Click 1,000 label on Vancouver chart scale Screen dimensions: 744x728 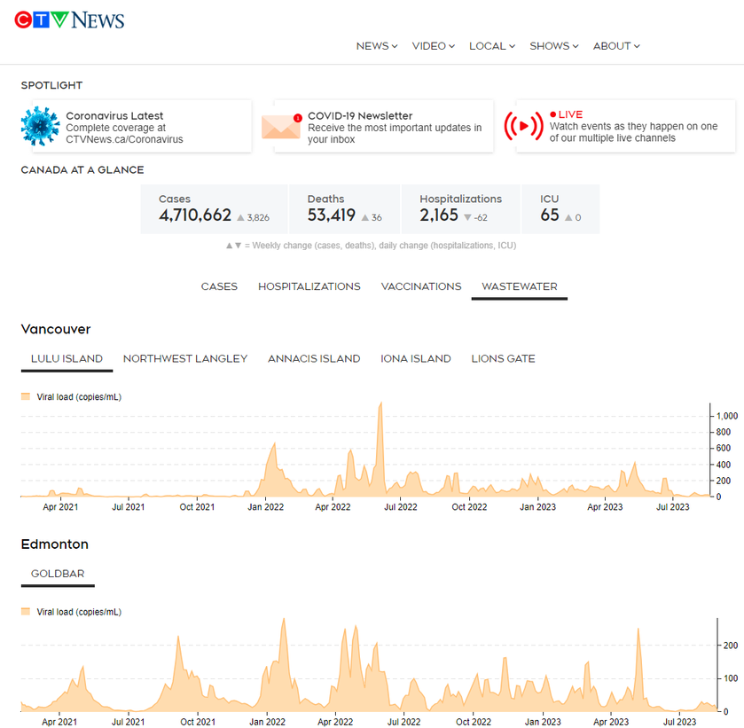coord(727,416)
